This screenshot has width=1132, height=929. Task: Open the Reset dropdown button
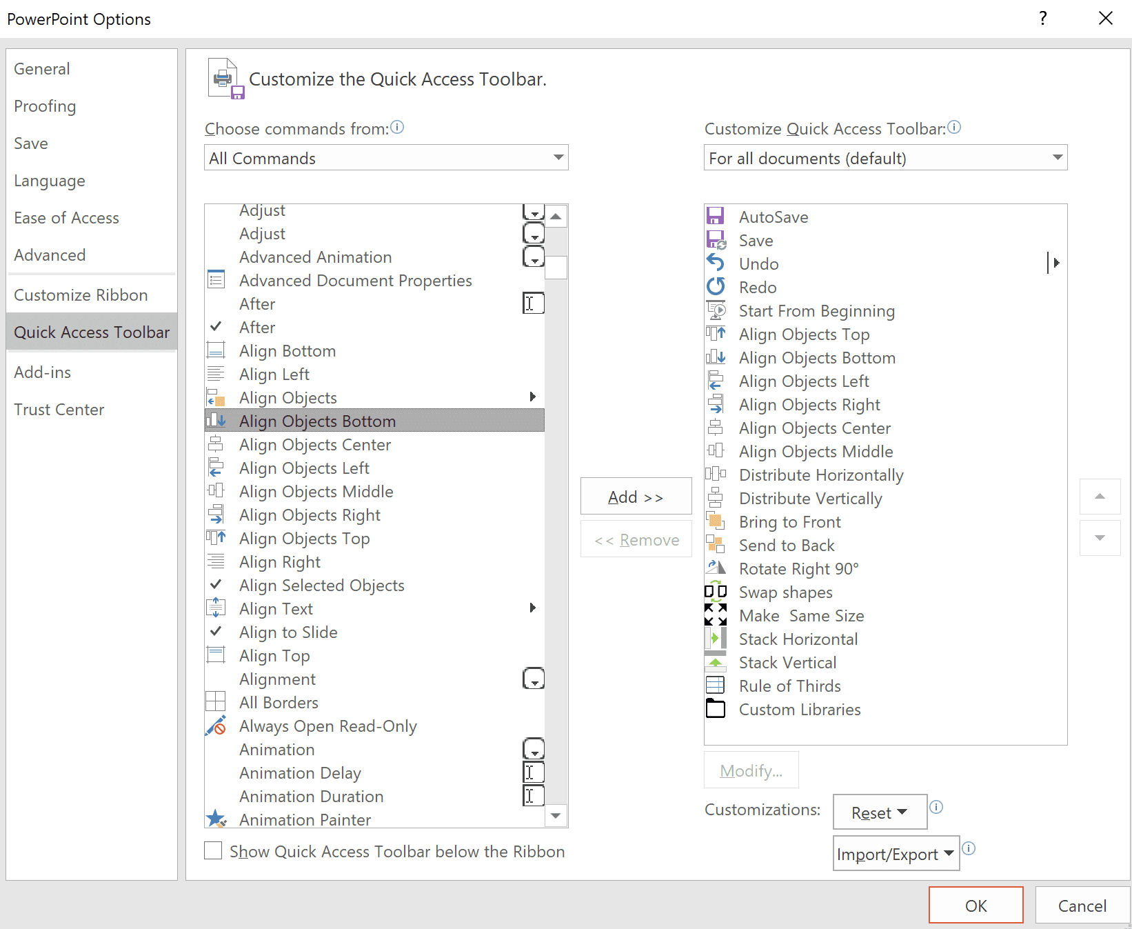[x=880, y=812]
